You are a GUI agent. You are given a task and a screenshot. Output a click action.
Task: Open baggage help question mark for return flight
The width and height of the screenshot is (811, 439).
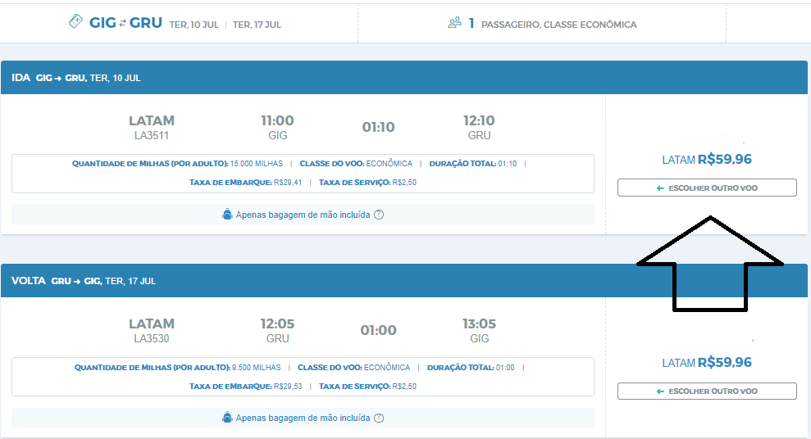[x=379, y=418]
